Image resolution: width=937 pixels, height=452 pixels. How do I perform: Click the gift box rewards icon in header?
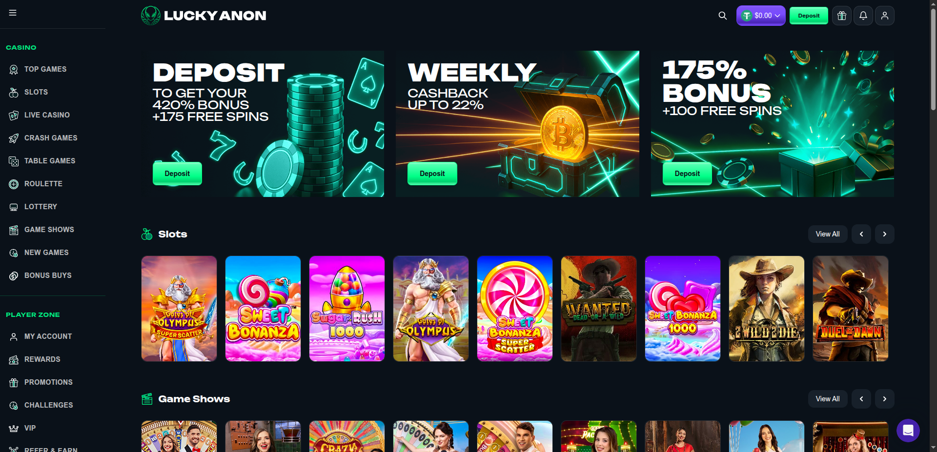click(842, 16)
